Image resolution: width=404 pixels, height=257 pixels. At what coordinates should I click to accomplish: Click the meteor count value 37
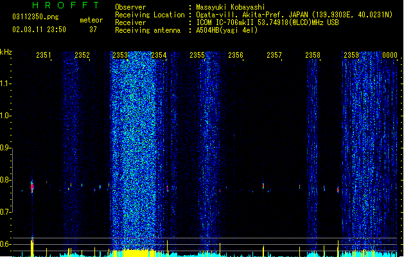point(93,30)
